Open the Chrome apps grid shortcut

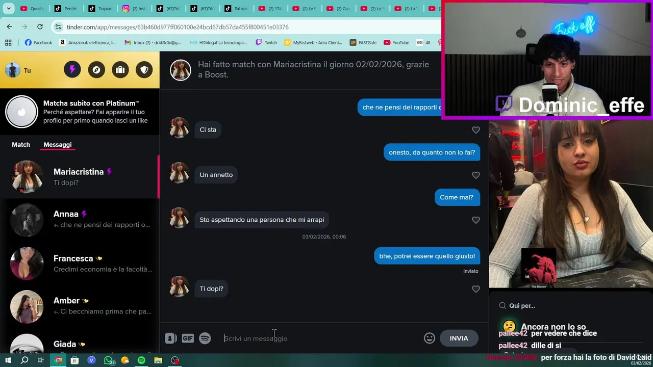(8, 42)
